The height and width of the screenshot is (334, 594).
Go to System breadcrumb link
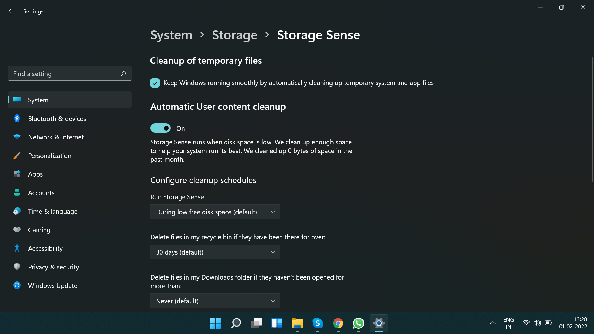(x=171, y=35)
